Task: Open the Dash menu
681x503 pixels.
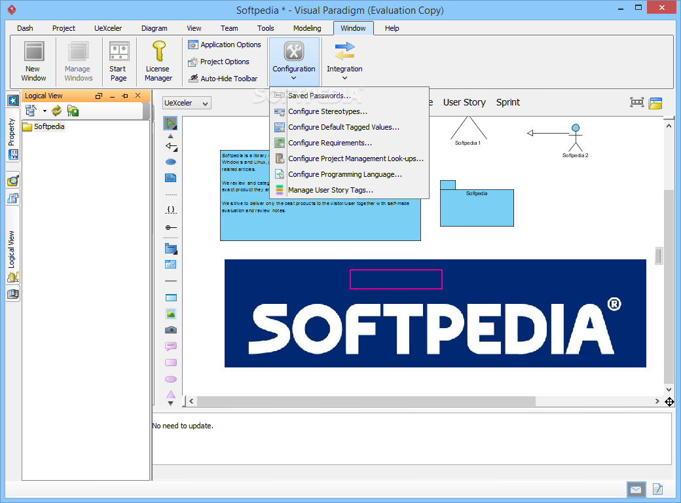Action: click(x=25, y=28)
